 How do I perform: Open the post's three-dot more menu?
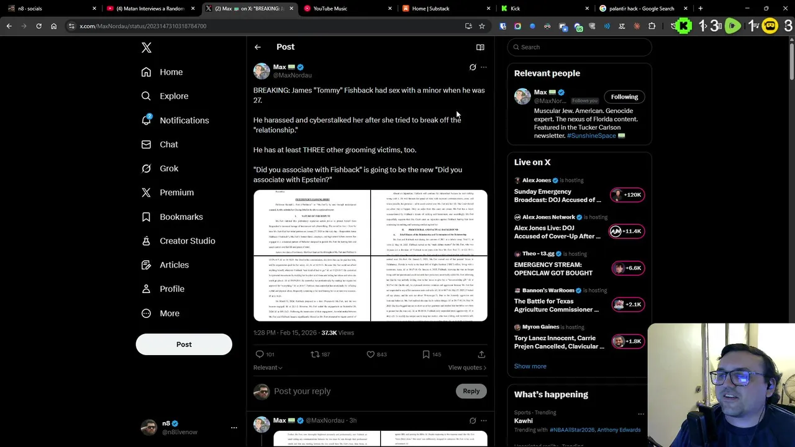pos(484,67)
